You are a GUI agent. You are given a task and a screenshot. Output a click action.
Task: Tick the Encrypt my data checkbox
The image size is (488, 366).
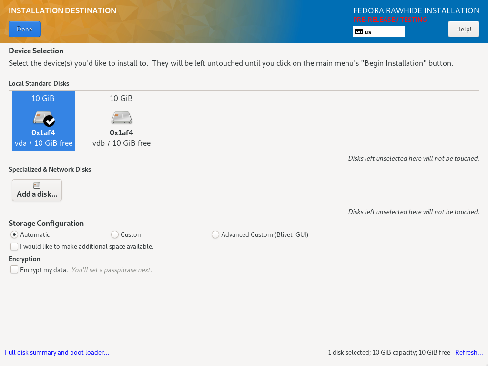pos(14,270)
